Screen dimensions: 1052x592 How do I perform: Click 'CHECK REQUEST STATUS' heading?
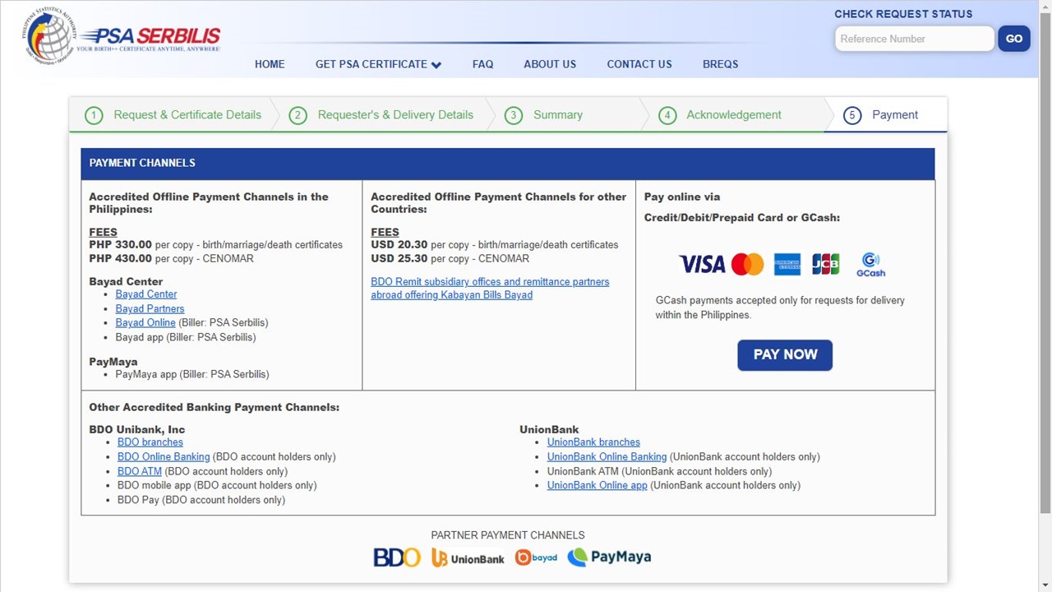pyautogui.click(x=903, y=14)
